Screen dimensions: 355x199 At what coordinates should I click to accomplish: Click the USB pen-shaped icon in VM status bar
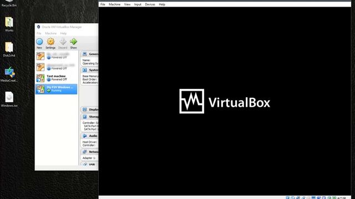pyautogui.click(x=303, y=198)
